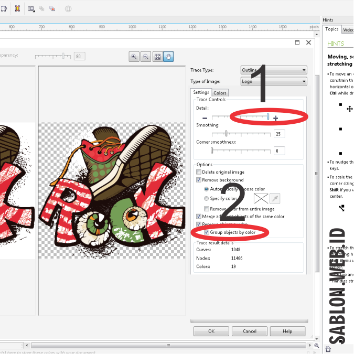
Task: Click the scroll up arrow of canvas
Action: point(317,34)
